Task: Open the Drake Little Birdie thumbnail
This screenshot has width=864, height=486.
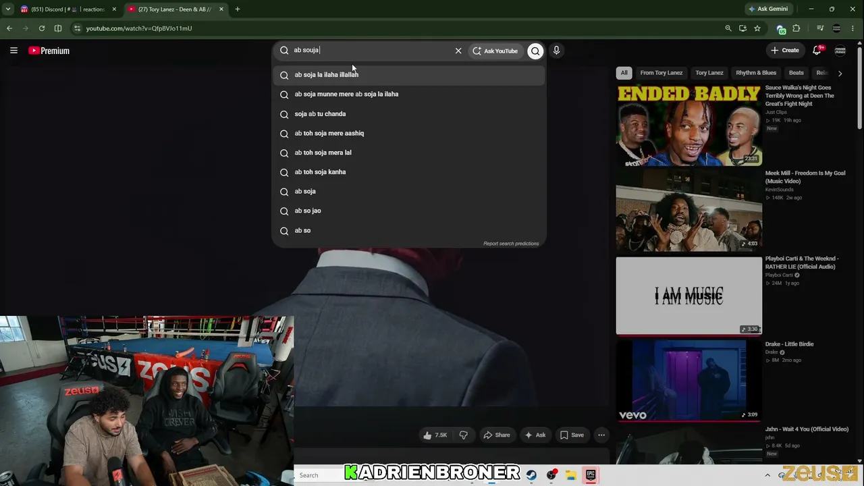Action: coord(688,381)
